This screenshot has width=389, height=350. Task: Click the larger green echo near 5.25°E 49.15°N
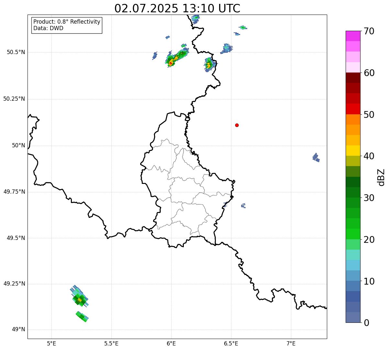[80, 296]
